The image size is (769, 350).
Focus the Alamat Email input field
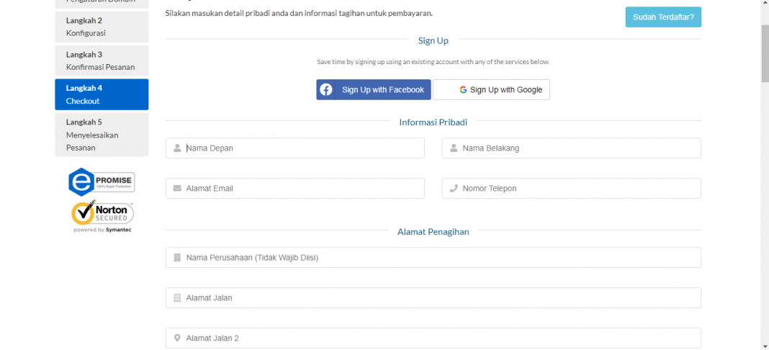[x=295, y=188]
